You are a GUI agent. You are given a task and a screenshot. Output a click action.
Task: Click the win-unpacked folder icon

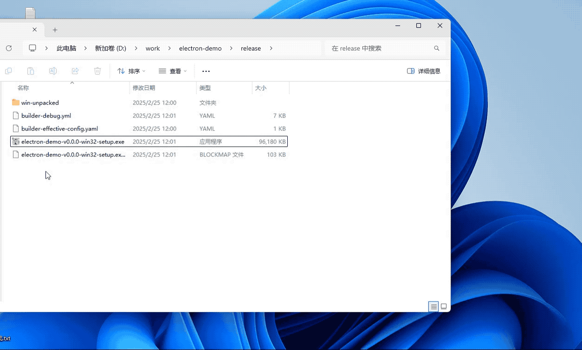click(x=16, y=103)
